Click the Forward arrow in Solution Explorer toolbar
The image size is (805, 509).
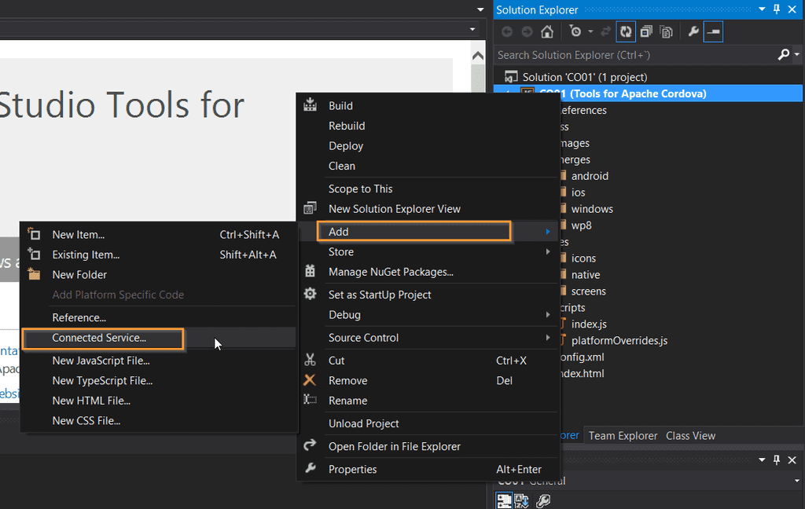pos(527,31)
